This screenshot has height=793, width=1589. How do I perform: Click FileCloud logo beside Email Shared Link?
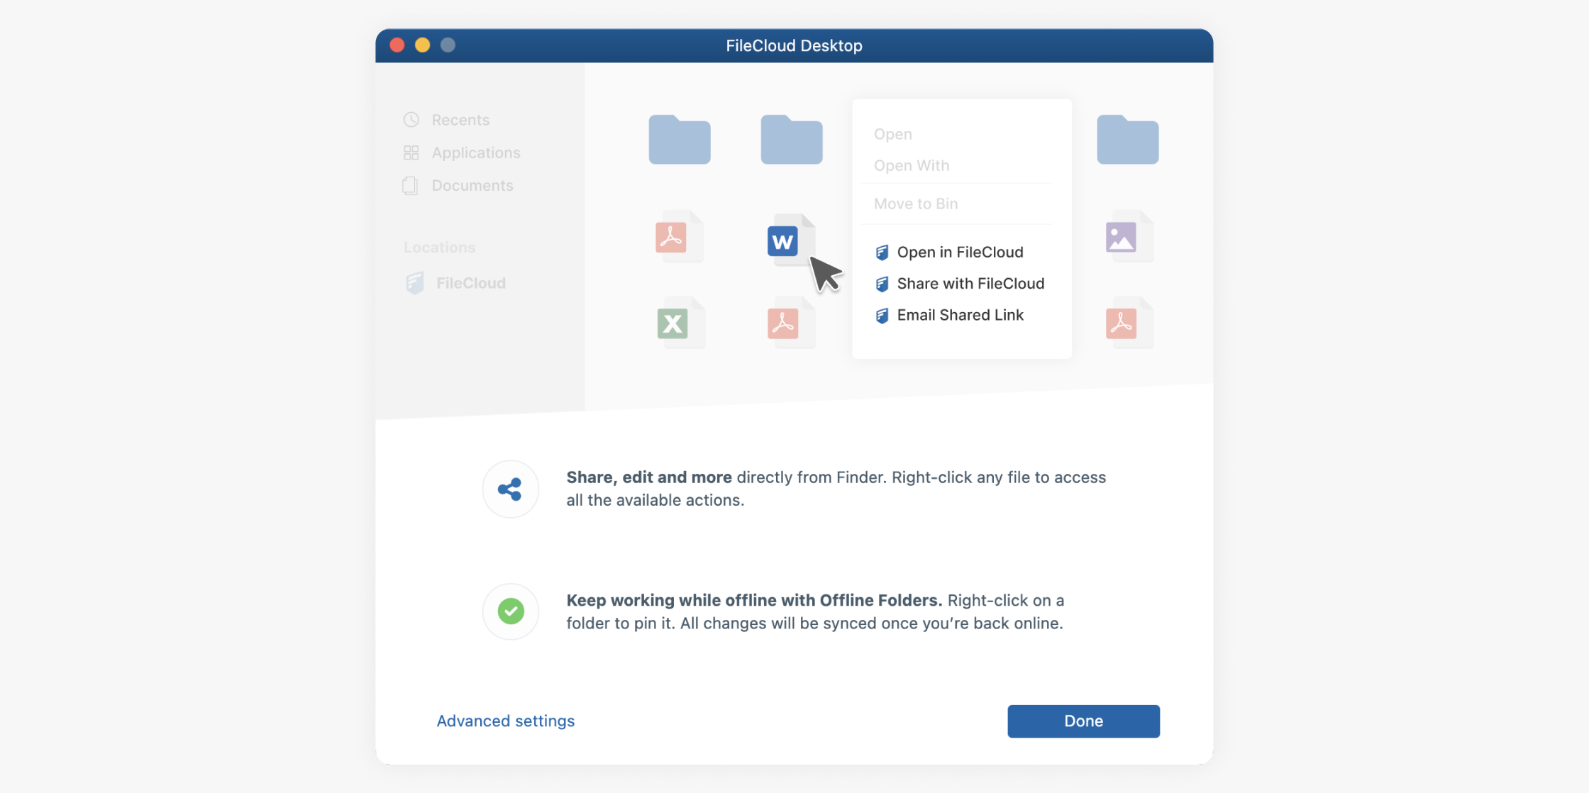tap(882, 316)
